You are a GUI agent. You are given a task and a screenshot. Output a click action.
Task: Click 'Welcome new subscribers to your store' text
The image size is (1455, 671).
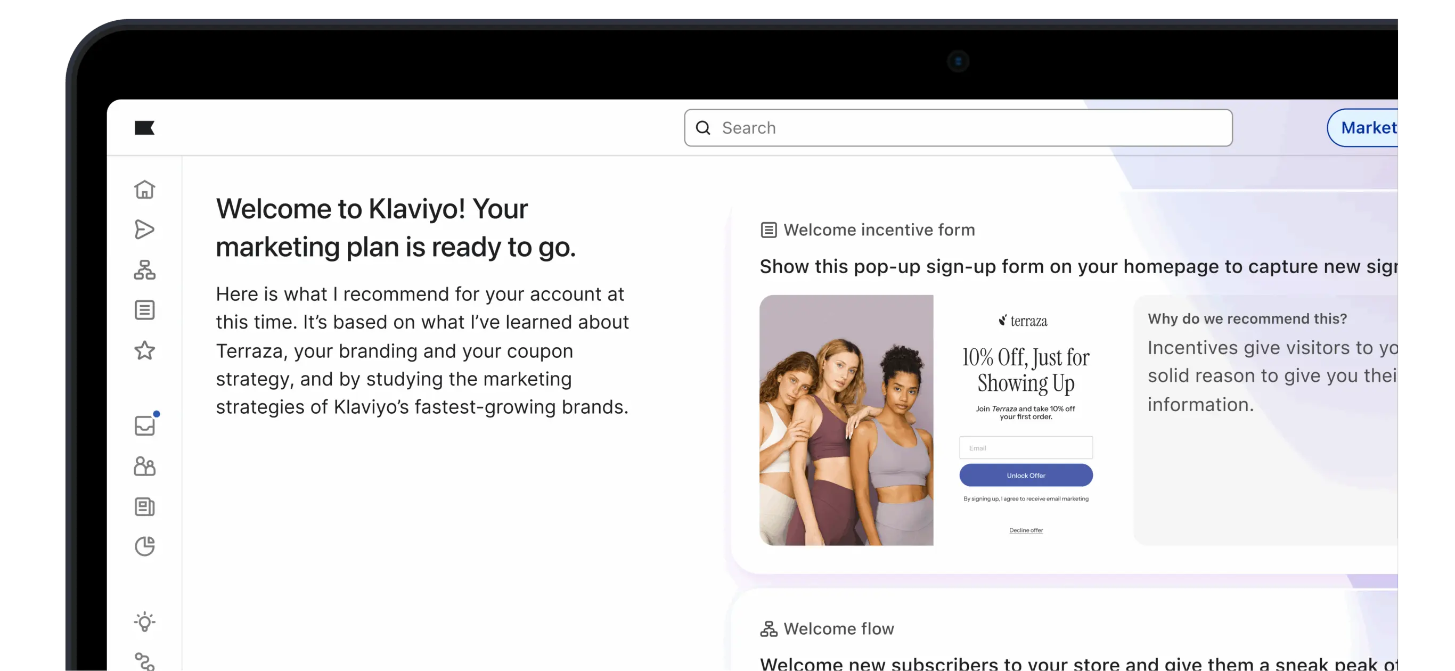(x=1078, y=664)
